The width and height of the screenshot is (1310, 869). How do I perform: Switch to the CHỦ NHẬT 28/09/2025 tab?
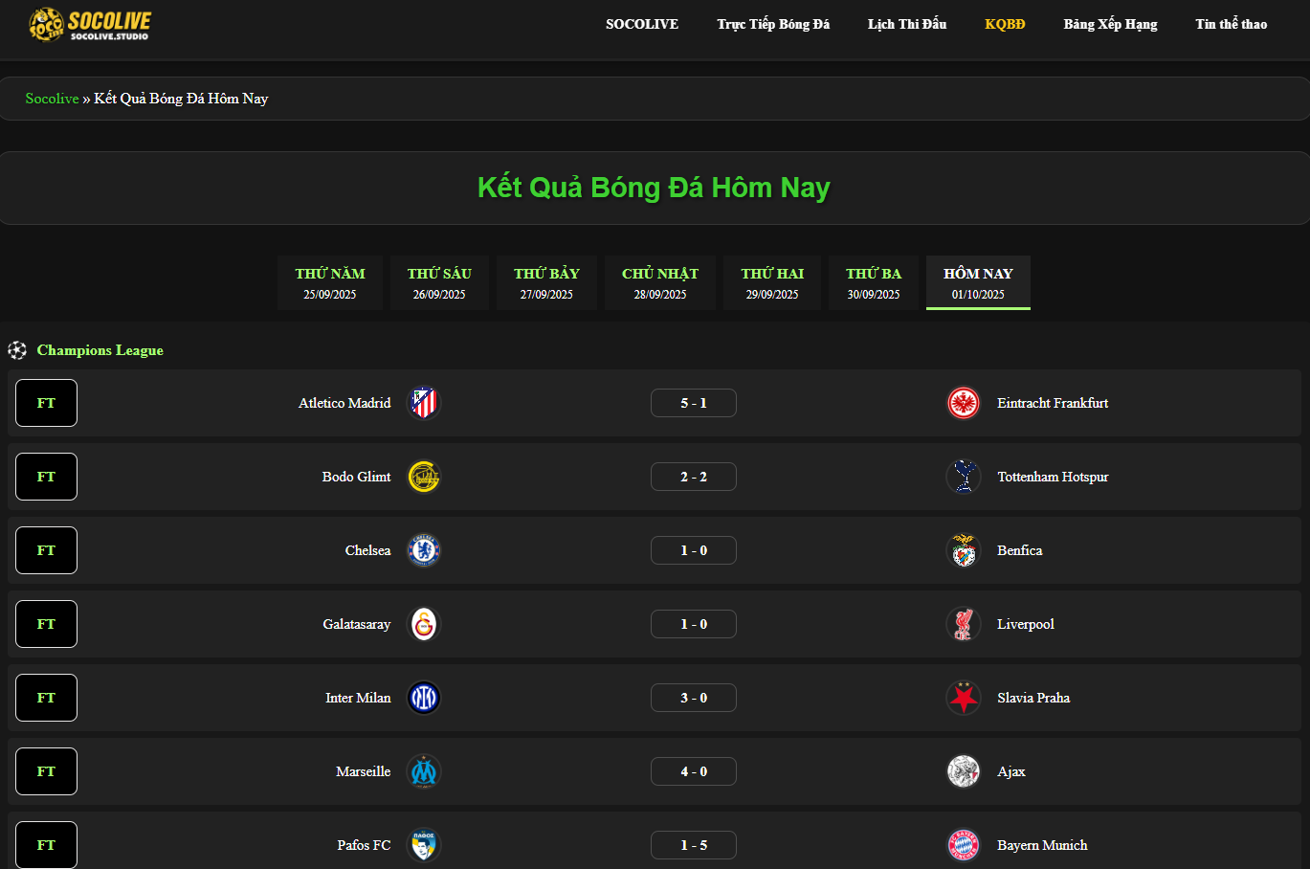point(660,282)
